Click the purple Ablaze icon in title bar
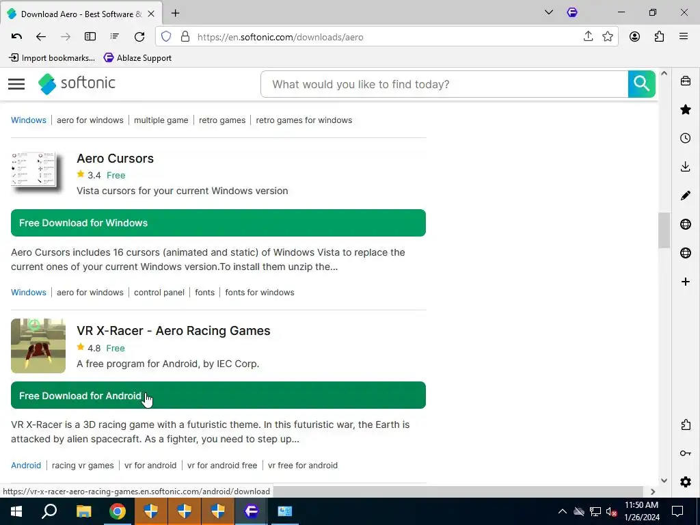The width and height of the screenshot is (700, 525). click(572, 12)
